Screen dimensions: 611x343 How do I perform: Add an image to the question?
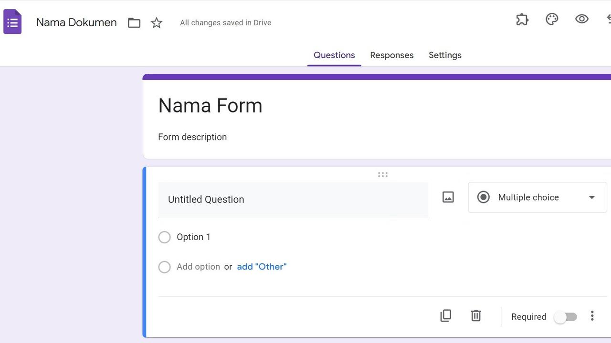point(448,197)
